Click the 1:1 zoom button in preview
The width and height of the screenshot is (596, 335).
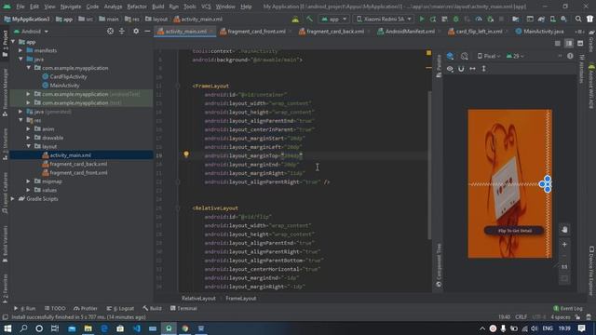[x=564, y=267]
